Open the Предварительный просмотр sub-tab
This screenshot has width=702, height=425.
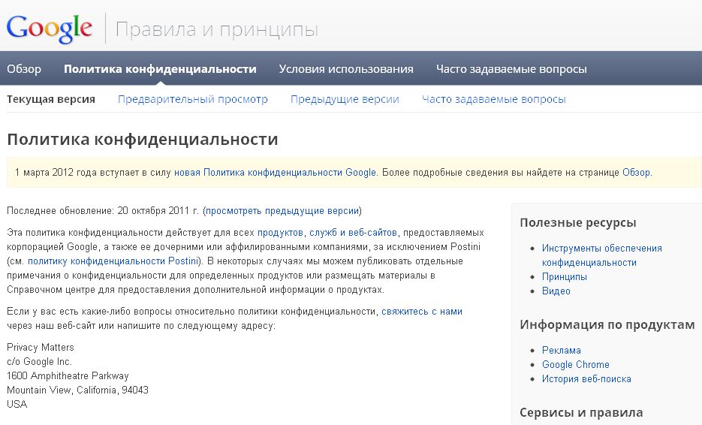pyautogui.click(x=193, y=99)
